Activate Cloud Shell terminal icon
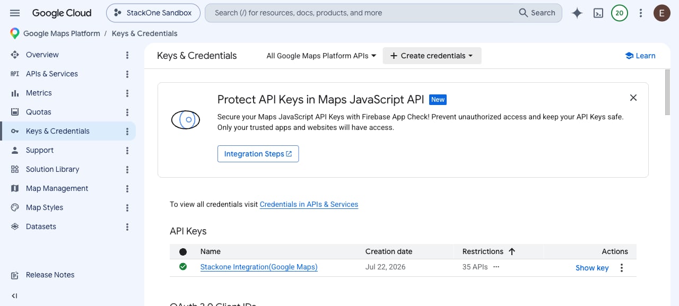This screenshot has width=679, height=306. (598, 13)
